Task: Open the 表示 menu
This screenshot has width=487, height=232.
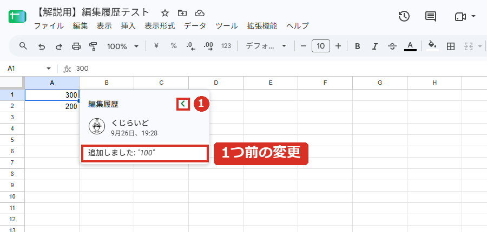Action: click(x=104, y=26)
